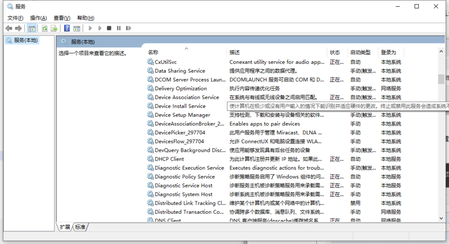The width and height of the screenshot is (449, 244).
Task: Click description 'Enables apps to pair devices'
Action: click(x=265, y=123)
